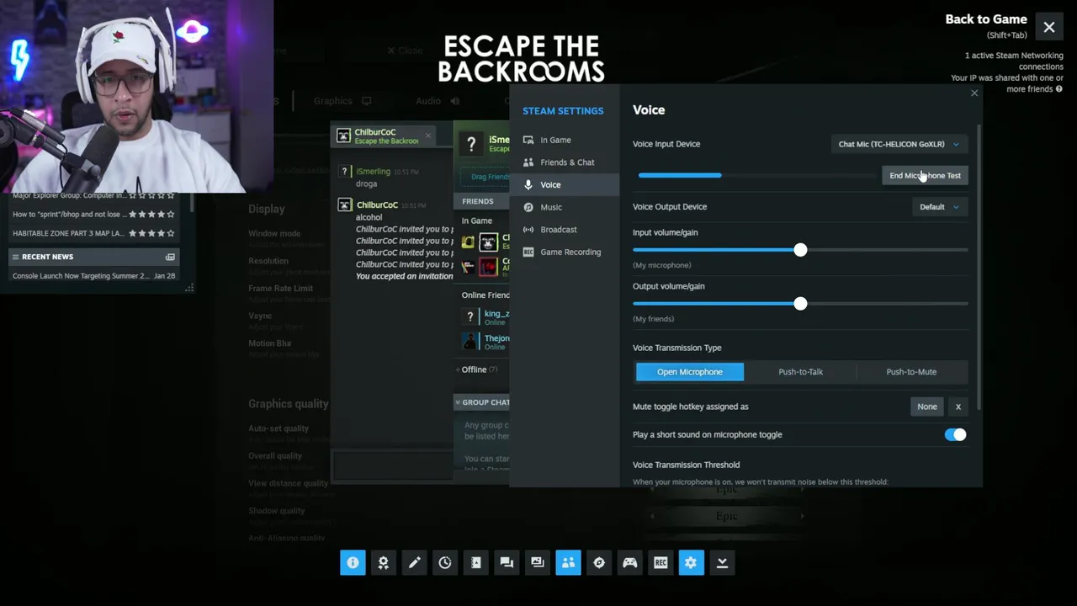1077x606 pixels.
Task: Open Friends & Chat settings section
Action: tap(564, 162)
